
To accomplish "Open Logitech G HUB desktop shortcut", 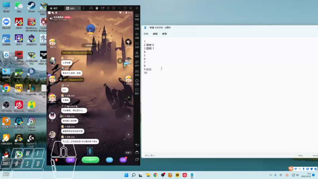I will [31, 140].
